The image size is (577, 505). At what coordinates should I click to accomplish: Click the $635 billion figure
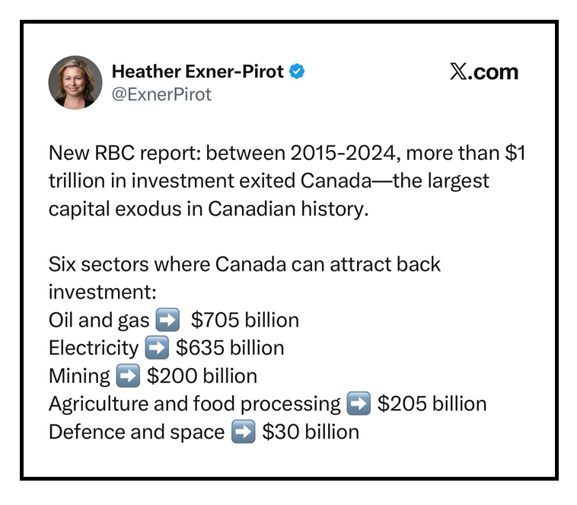(230, 348)
